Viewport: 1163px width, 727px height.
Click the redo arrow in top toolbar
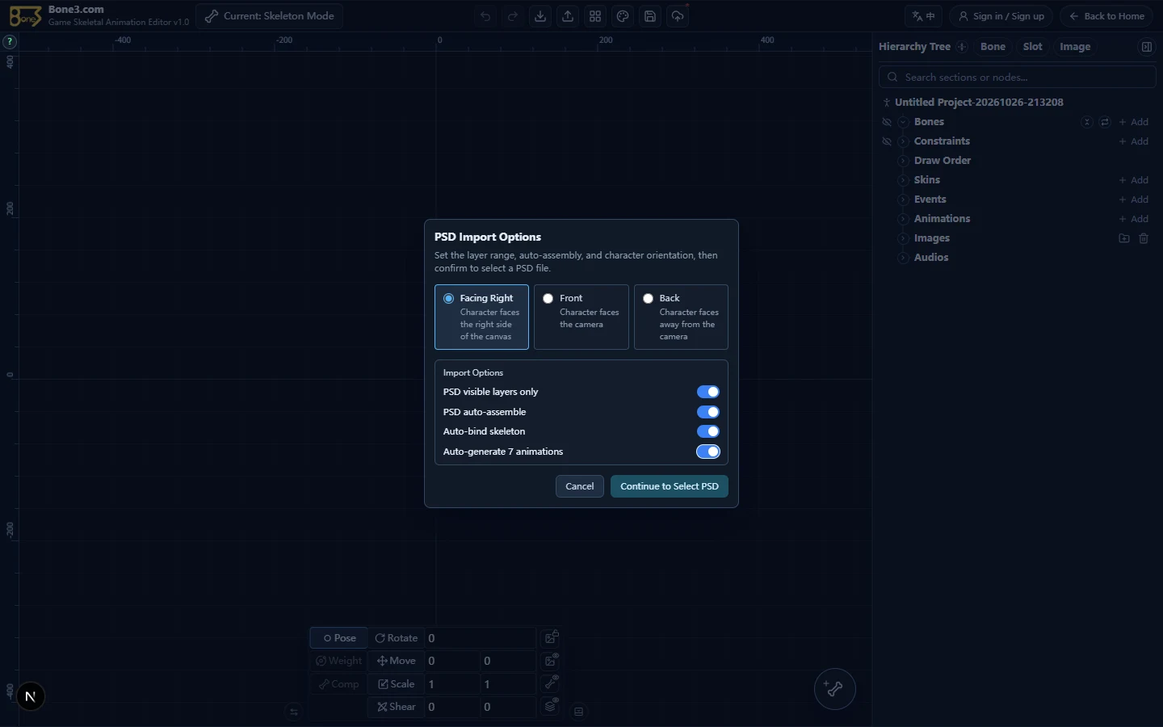pos(513,16)
